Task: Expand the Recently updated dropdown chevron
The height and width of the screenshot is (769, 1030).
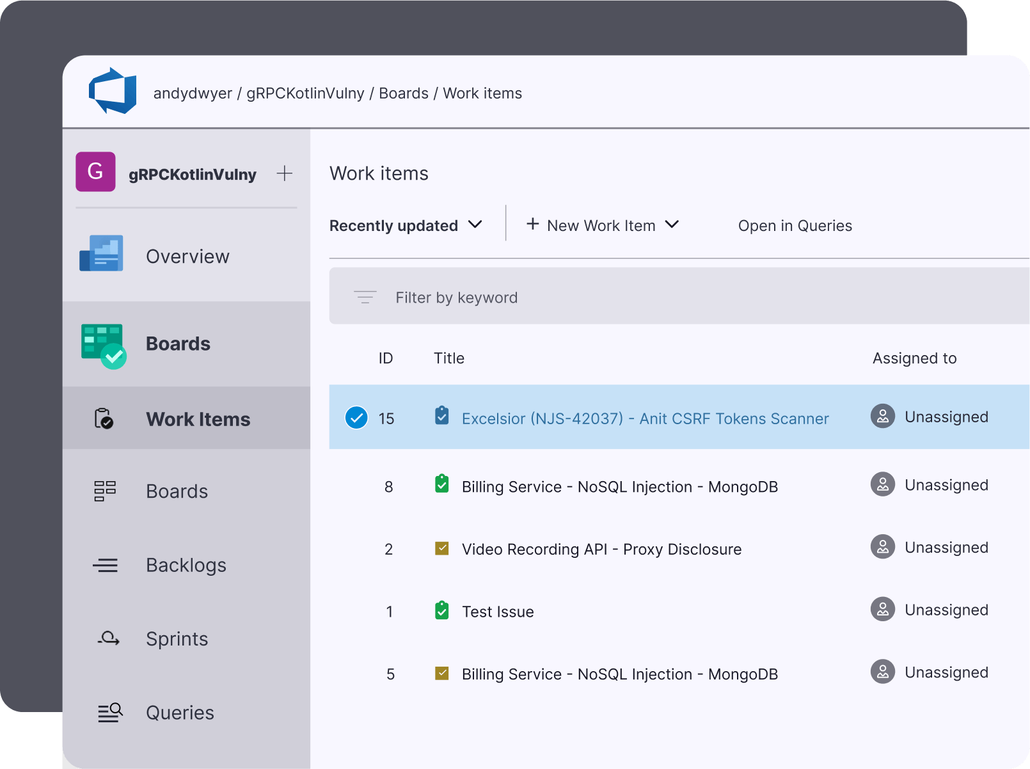Action: tap(475, 225)
